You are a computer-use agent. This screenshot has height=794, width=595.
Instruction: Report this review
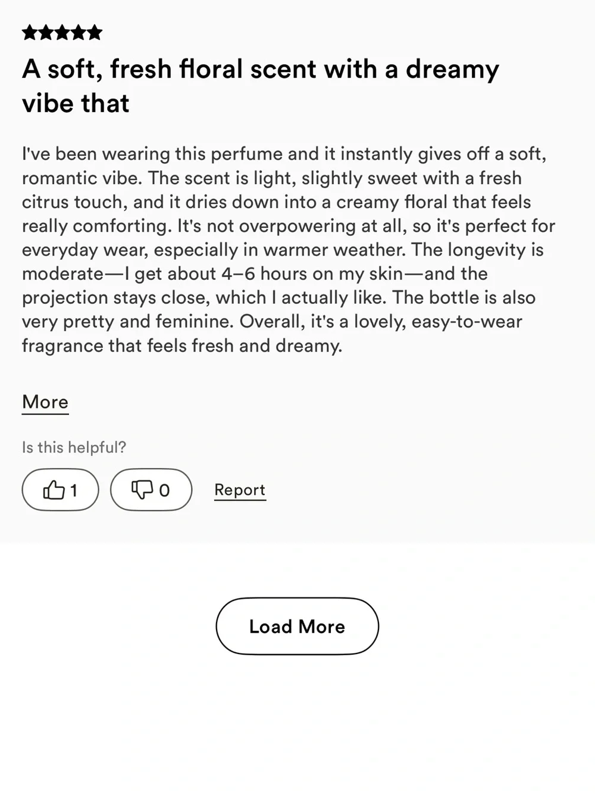click(x=240, y=490)
